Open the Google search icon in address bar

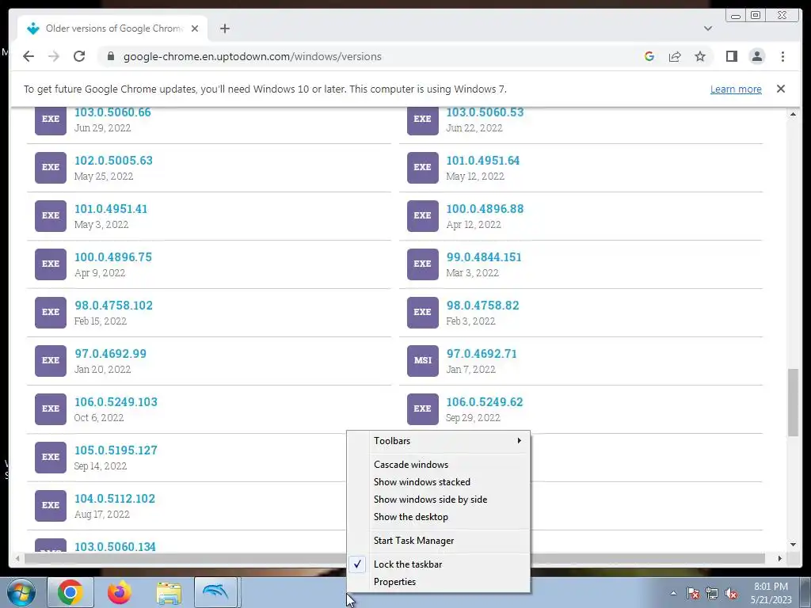(649, 56)
